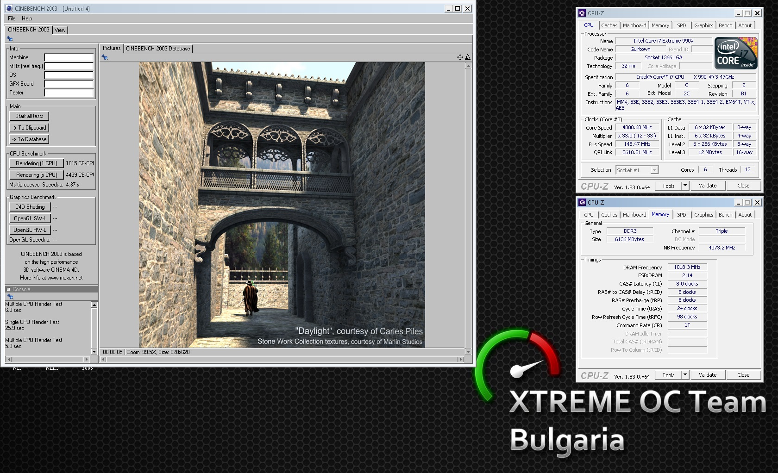Open Caches tab in lower CPU-Z window
Image resolution: width=778 pixels, height=473 pixels.
point(609,215)
